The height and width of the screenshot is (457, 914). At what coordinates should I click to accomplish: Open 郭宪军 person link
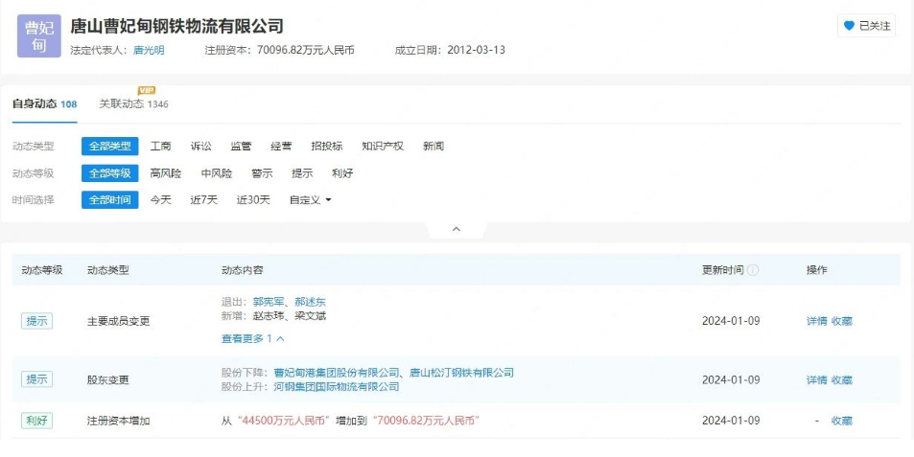point(269,302)
